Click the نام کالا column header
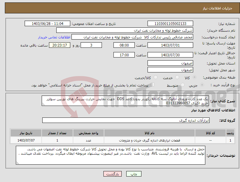The image size is (240, 182). (149, 133)
